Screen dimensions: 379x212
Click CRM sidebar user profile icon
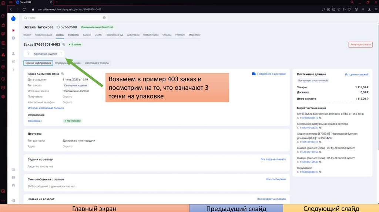[x=13, y=54]
